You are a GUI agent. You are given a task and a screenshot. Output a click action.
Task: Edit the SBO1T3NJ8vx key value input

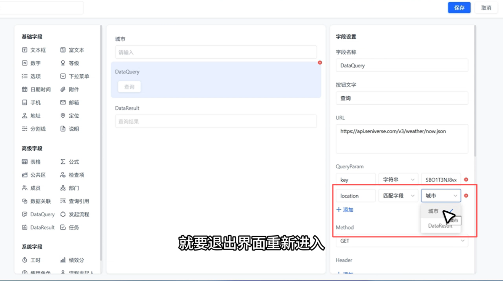[x=441, y=180]
